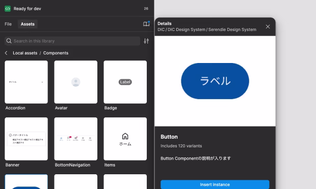316x189 pixels.
Task: Click the Details panel heading
Action: coord(165,23)
